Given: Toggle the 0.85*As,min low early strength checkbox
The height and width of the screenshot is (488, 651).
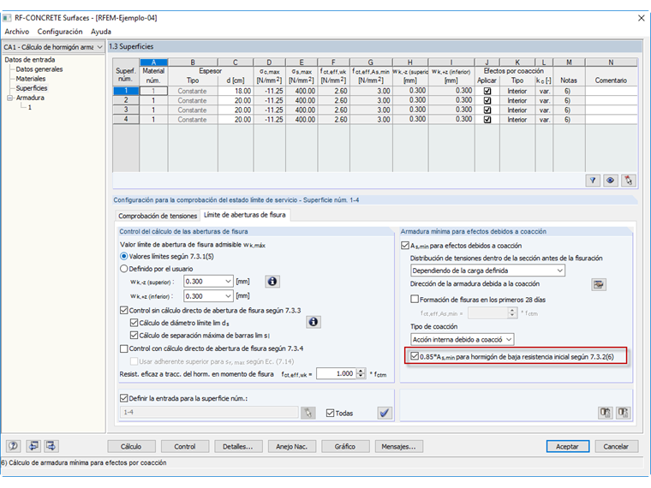Looking at the screenshot, I should click(415, 356).
